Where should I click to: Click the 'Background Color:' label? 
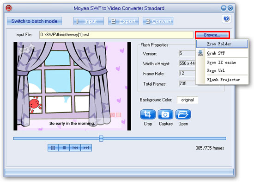coord(156,100)
